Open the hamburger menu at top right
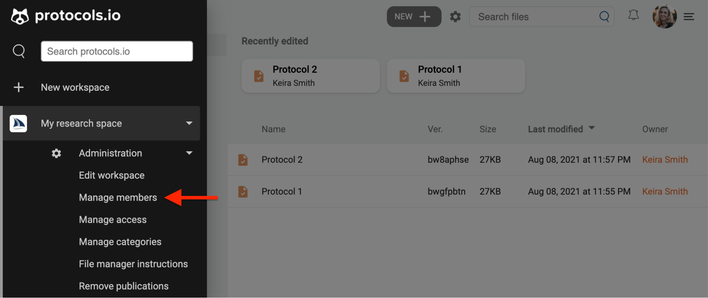The width and height of the screenshot is (708, 298). click(689, 16)
